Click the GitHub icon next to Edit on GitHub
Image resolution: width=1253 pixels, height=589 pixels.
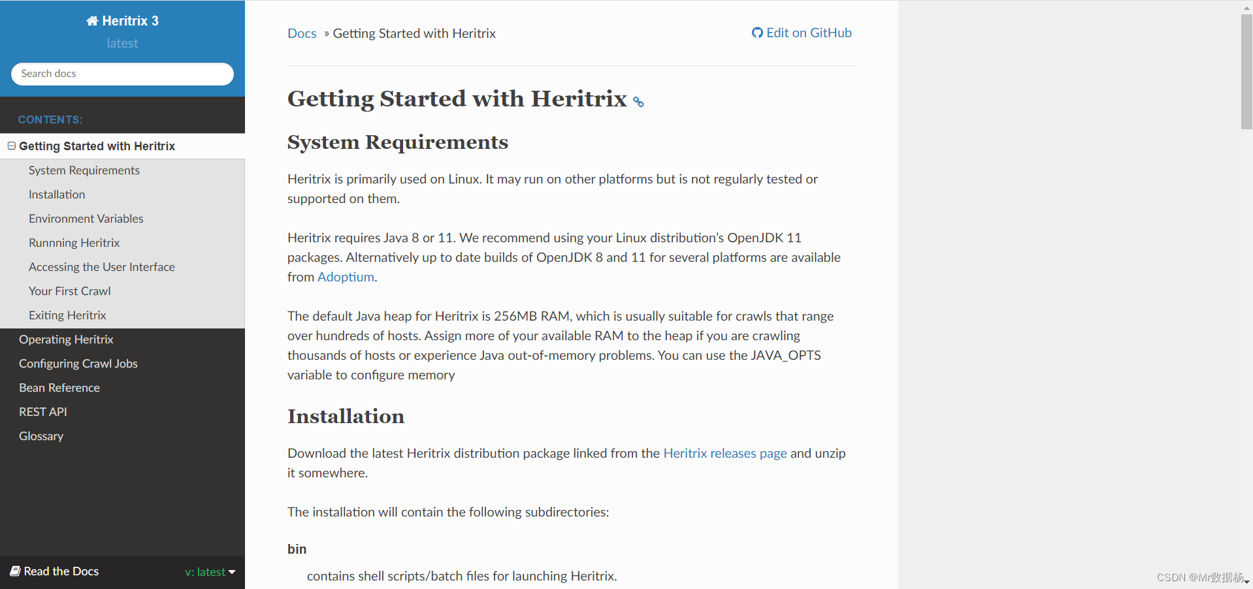[x=757, y=33]
